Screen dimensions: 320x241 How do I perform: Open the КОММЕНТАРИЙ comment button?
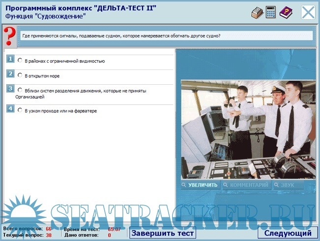[x=246, y=185]
